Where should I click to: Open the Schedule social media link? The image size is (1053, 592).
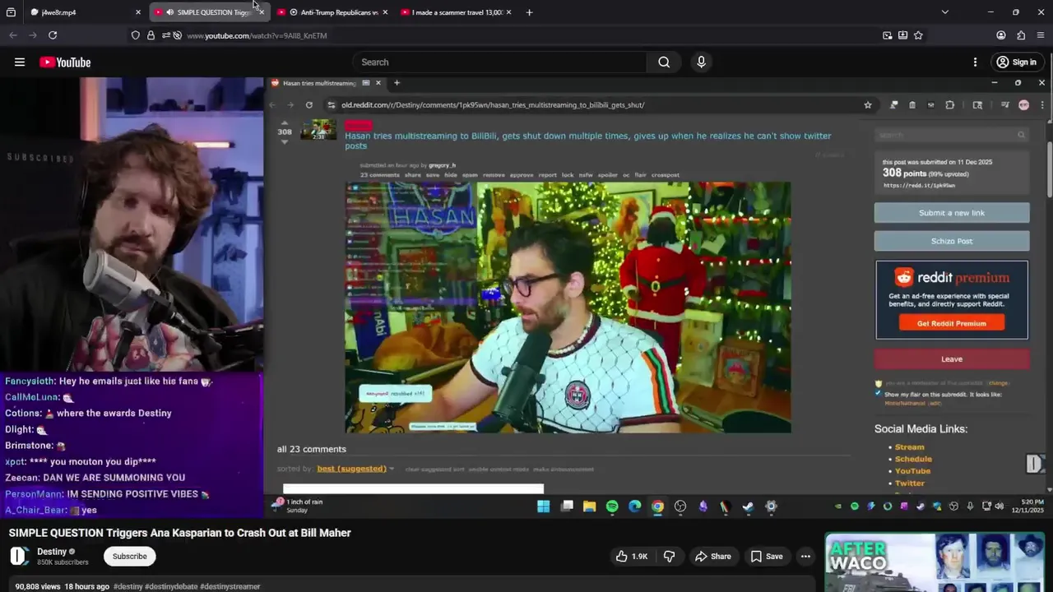click(913, 459)
